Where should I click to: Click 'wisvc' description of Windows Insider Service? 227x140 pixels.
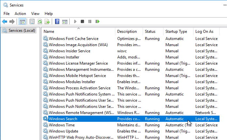[122, 51]
